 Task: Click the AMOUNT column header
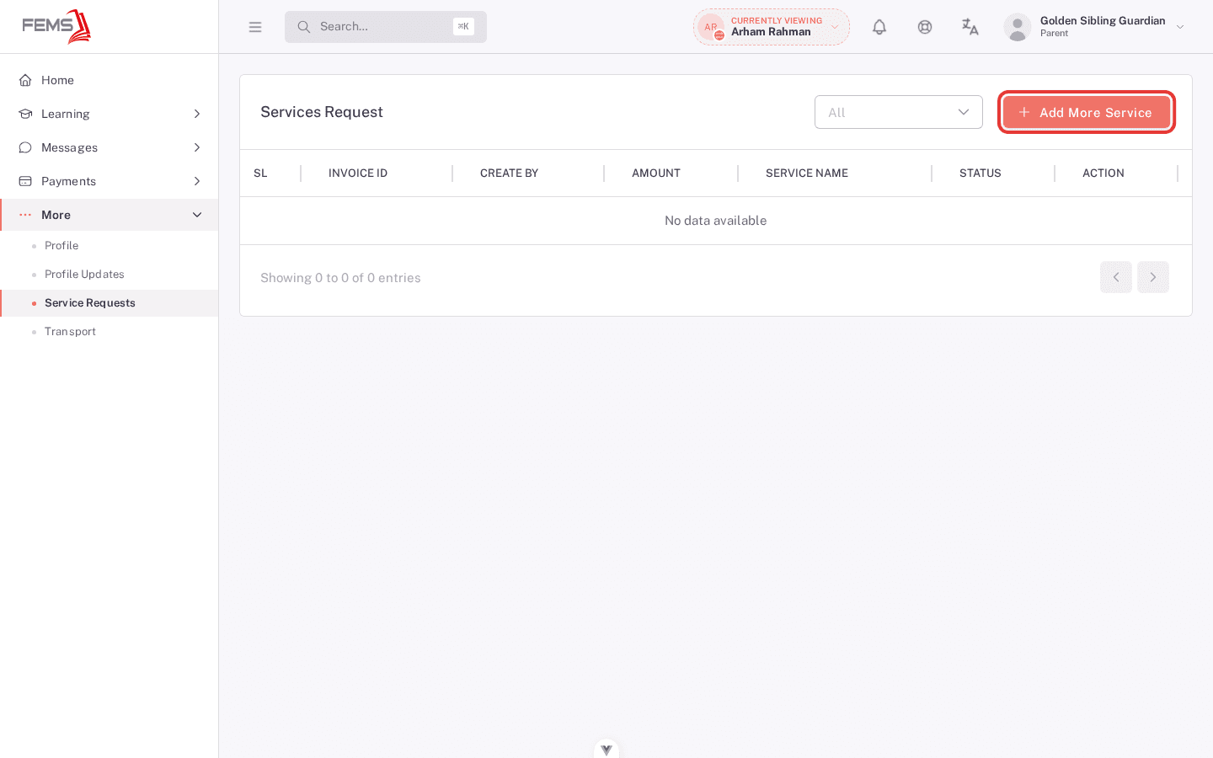656,173
